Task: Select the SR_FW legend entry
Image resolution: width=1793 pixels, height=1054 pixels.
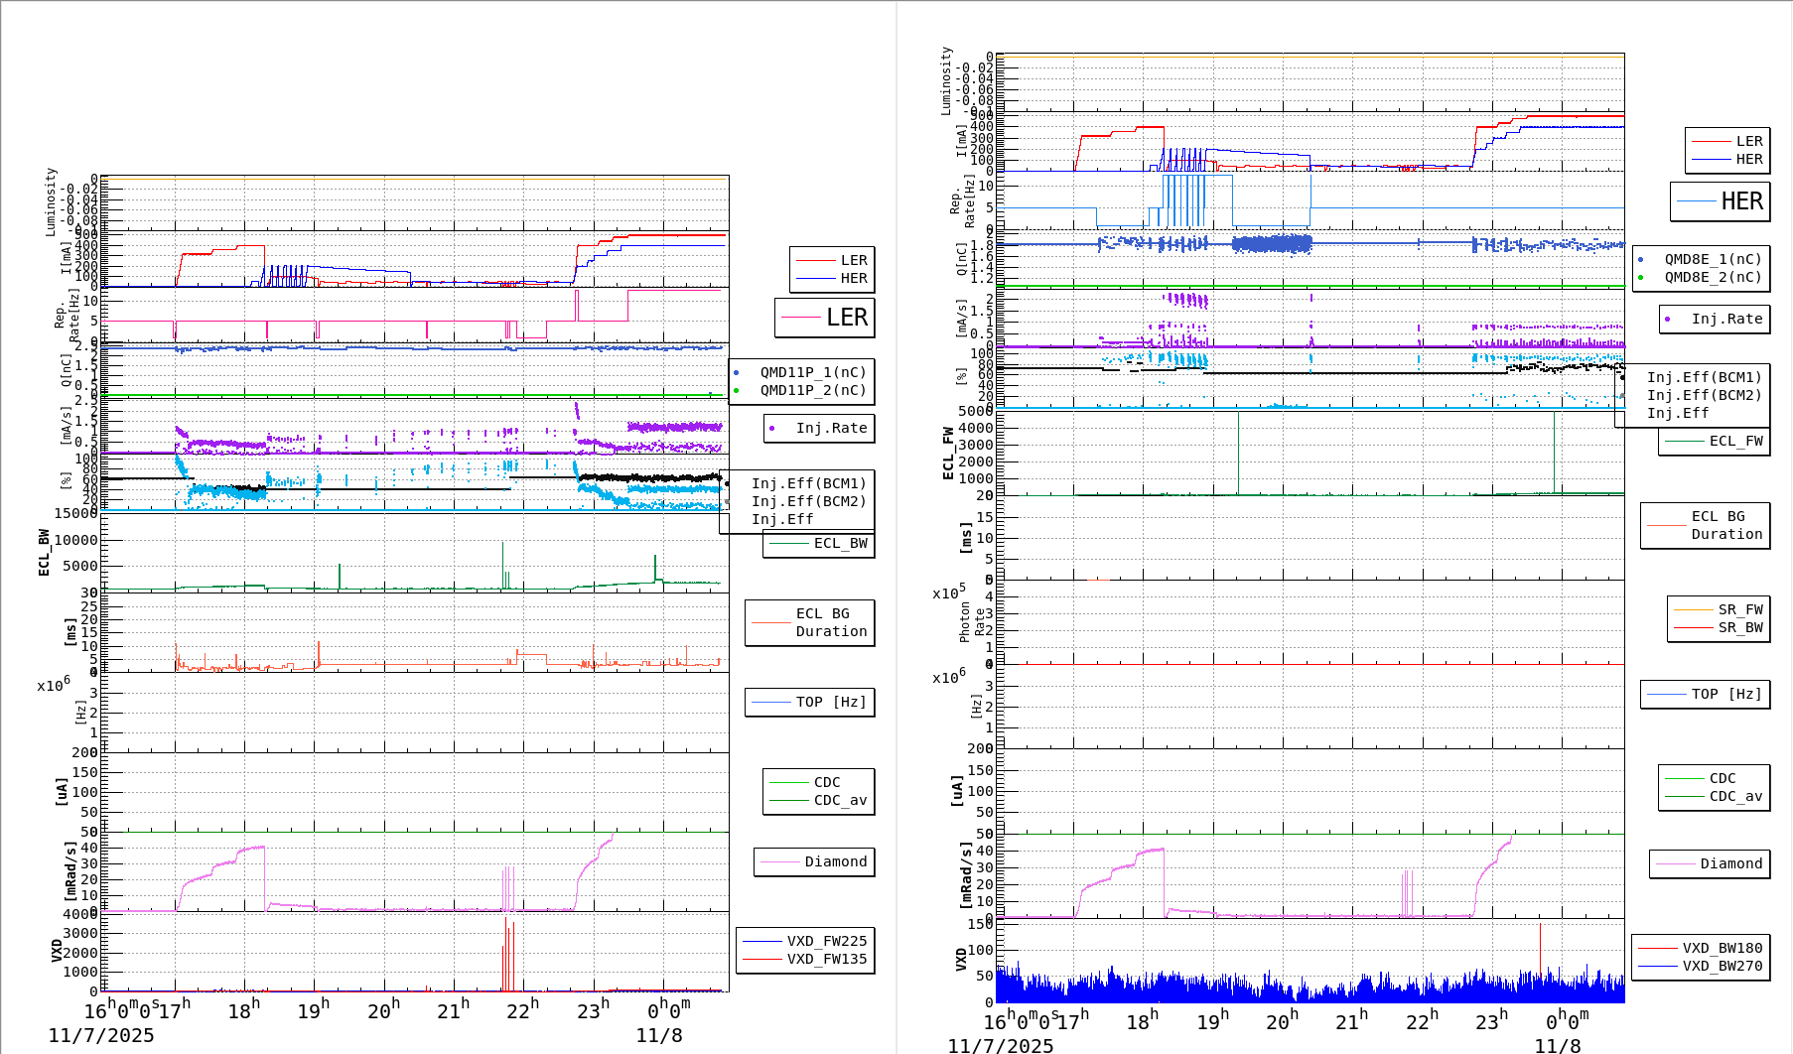Action: click(1739, 609)
